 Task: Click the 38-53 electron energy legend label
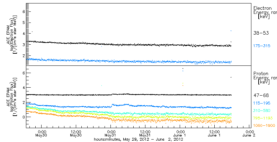pos(261,33)
